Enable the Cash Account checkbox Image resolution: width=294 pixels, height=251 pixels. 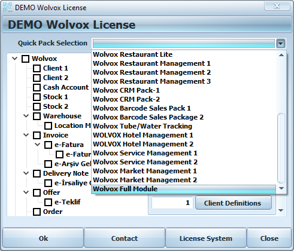pos(37,87)
